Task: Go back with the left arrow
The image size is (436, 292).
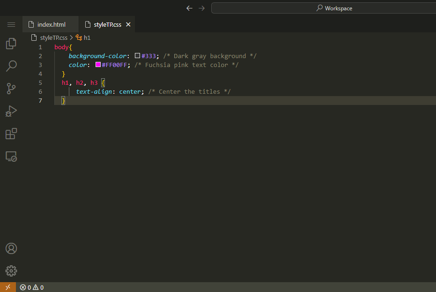Action: click(x=189, y=8)
